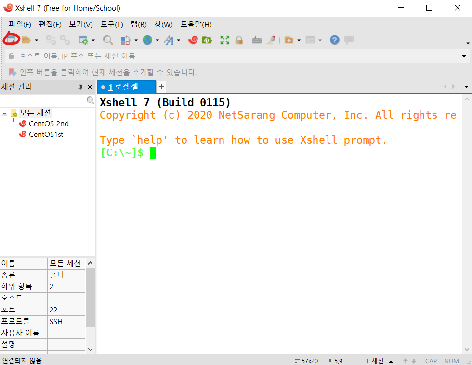Open the 도구(T) menu
The height and width of the screenshot is (365, 472).
[112, 25]
